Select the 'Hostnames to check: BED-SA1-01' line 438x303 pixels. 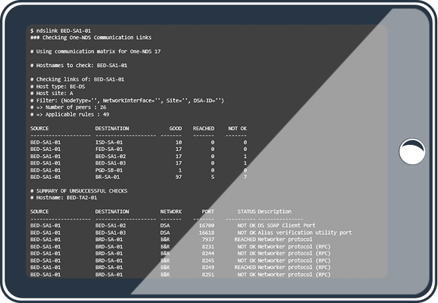79,66
